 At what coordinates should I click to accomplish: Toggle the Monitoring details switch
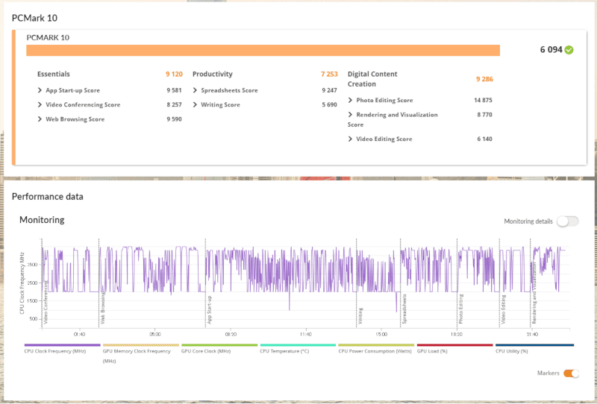pos(567,221)
